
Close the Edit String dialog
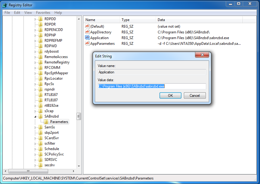[202, 55]
